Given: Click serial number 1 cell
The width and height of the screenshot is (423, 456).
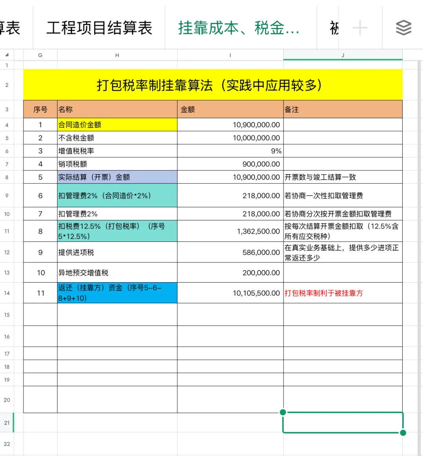Looking at the screenshot, I should coord(40,125).
